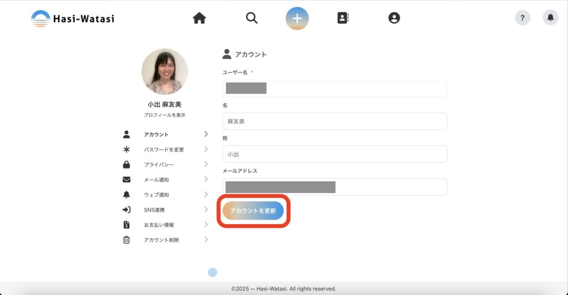The height and width of the screenshot is (295, 568).
Task: Click the name 小出 麻友美 under photo
Action: tap(164, 104)
